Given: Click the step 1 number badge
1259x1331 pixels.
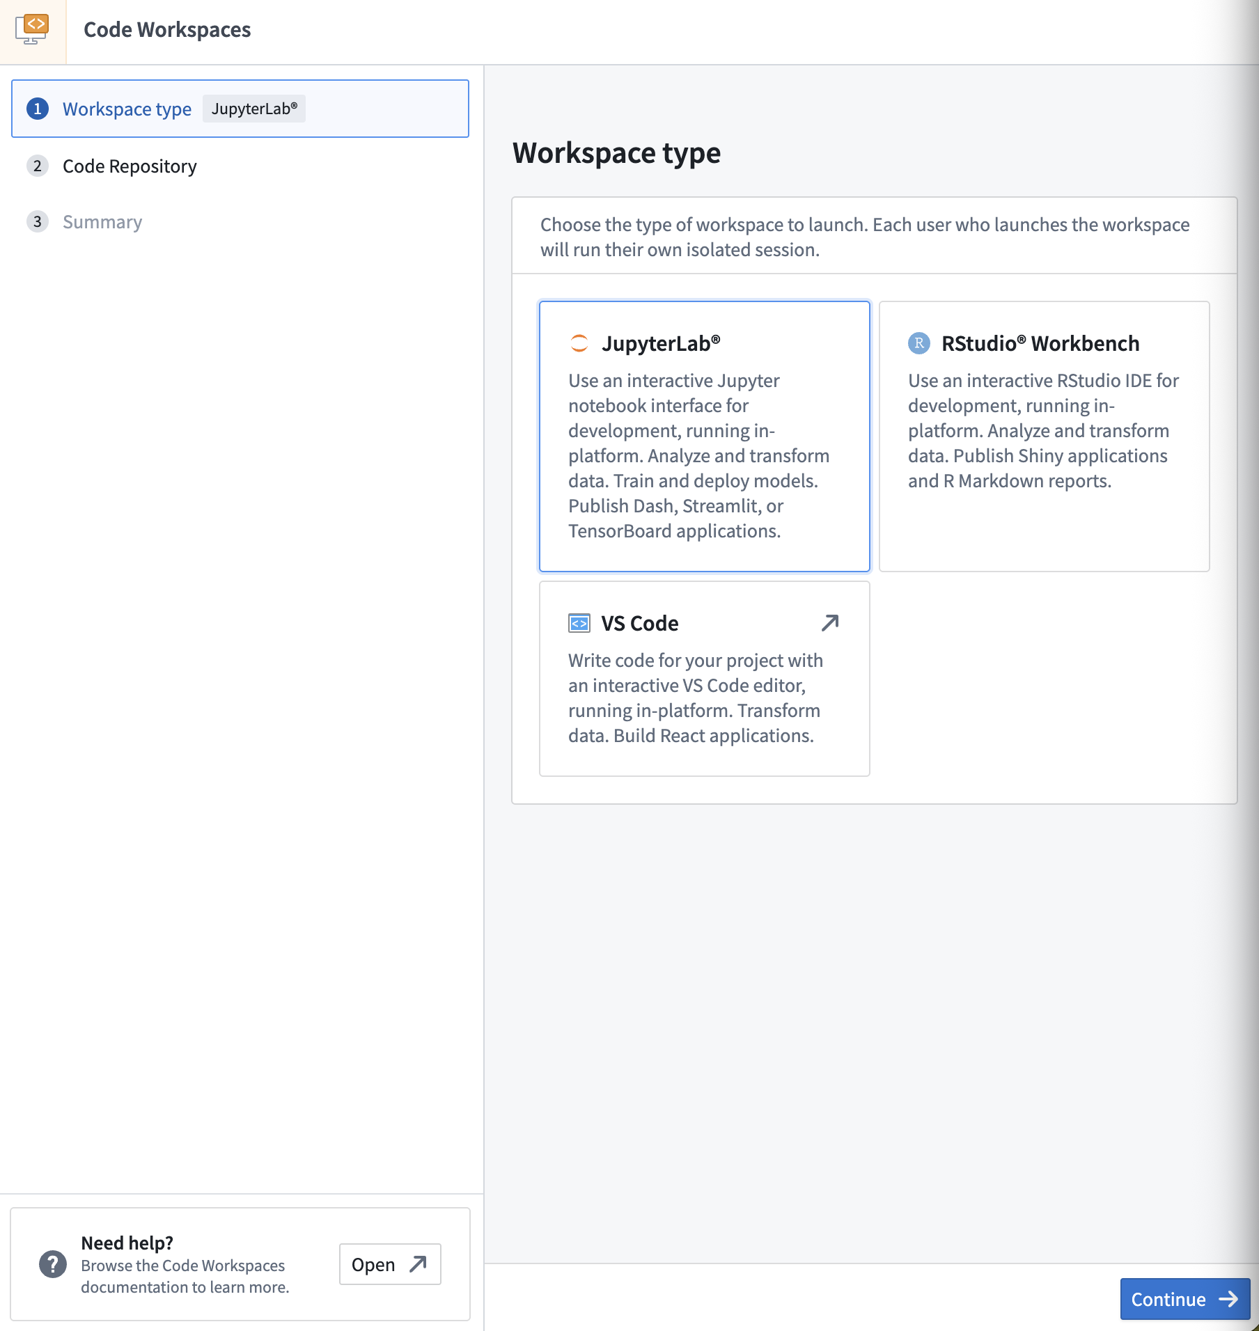Looking at the screenshot, I should click(x=38, y=109).
